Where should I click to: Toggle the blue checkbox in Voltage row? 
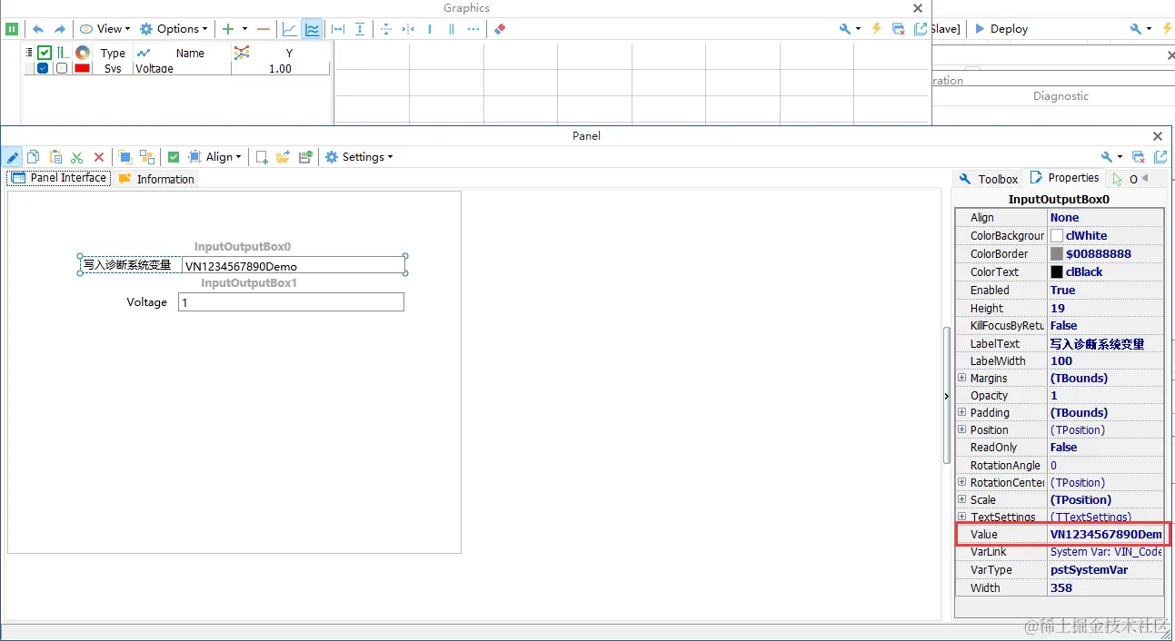[x=43, y=68]
